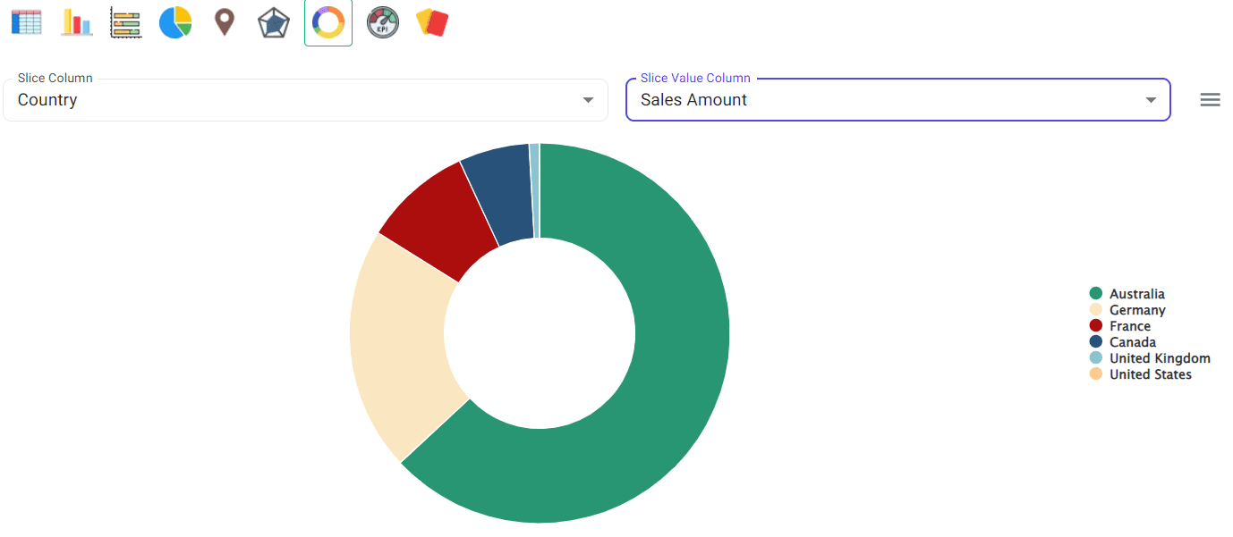Switch to the pie chart view

point(175,22)
